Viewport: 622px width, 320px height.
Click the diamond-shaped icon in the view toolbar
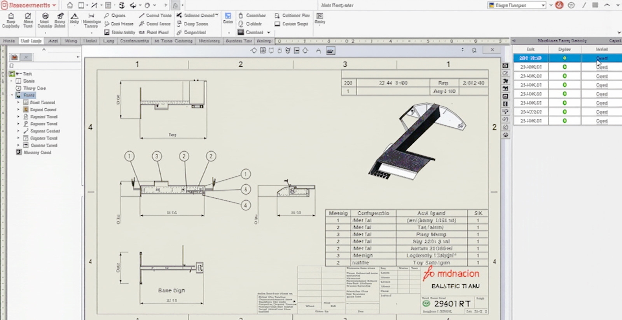pos(253,50)
